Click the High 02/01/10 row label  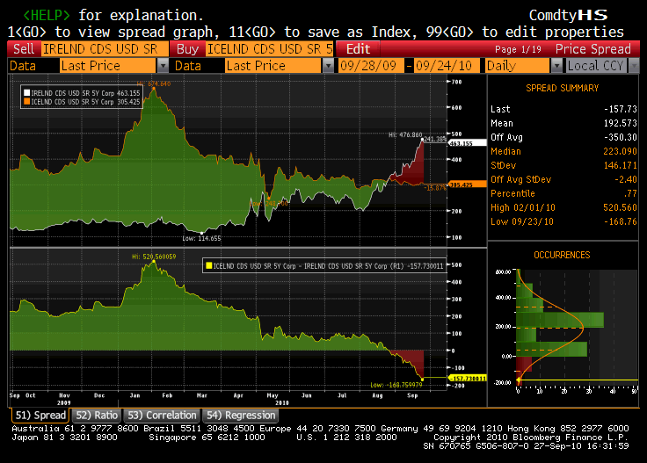523,207
